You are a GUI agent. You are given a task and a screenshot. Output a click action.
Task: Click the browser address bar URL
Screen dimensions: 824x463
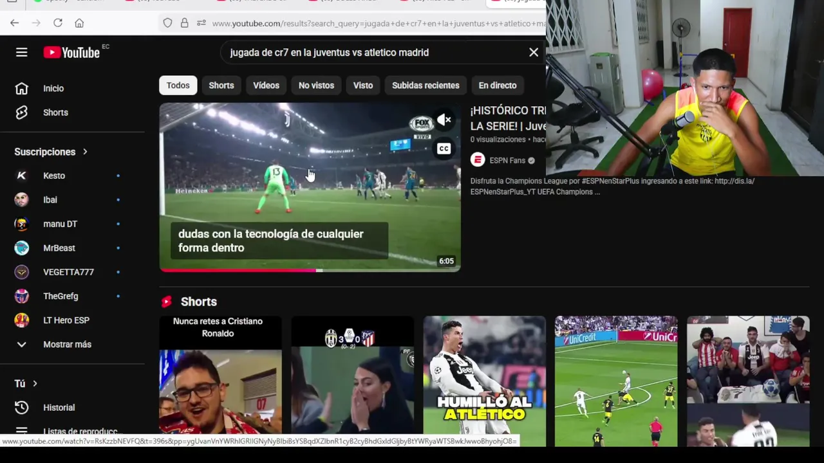click(x=379, y=23)
